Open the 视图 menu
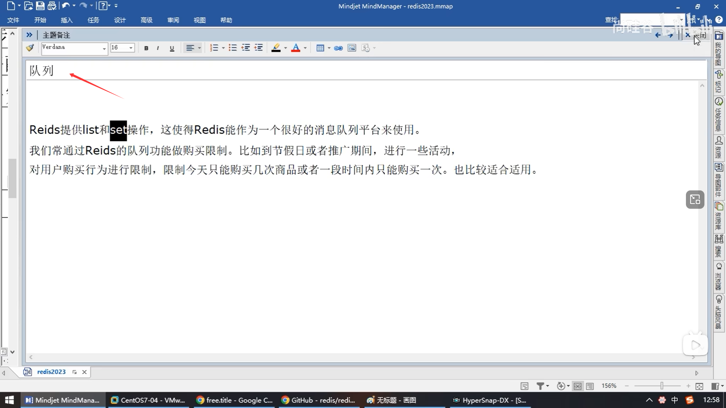This screenshot has height=408, width=726. click(x=199, y=20)
